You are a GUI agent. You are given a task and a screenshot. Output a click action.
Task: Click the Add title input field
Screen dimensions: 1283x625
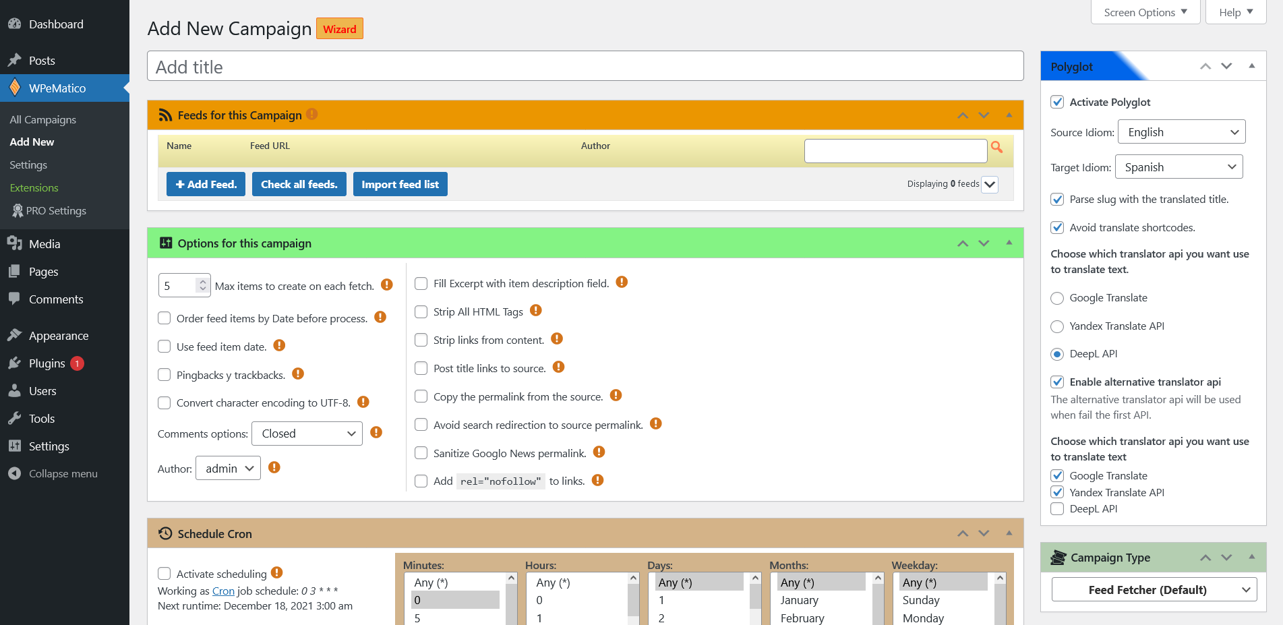tap(585, 66)
